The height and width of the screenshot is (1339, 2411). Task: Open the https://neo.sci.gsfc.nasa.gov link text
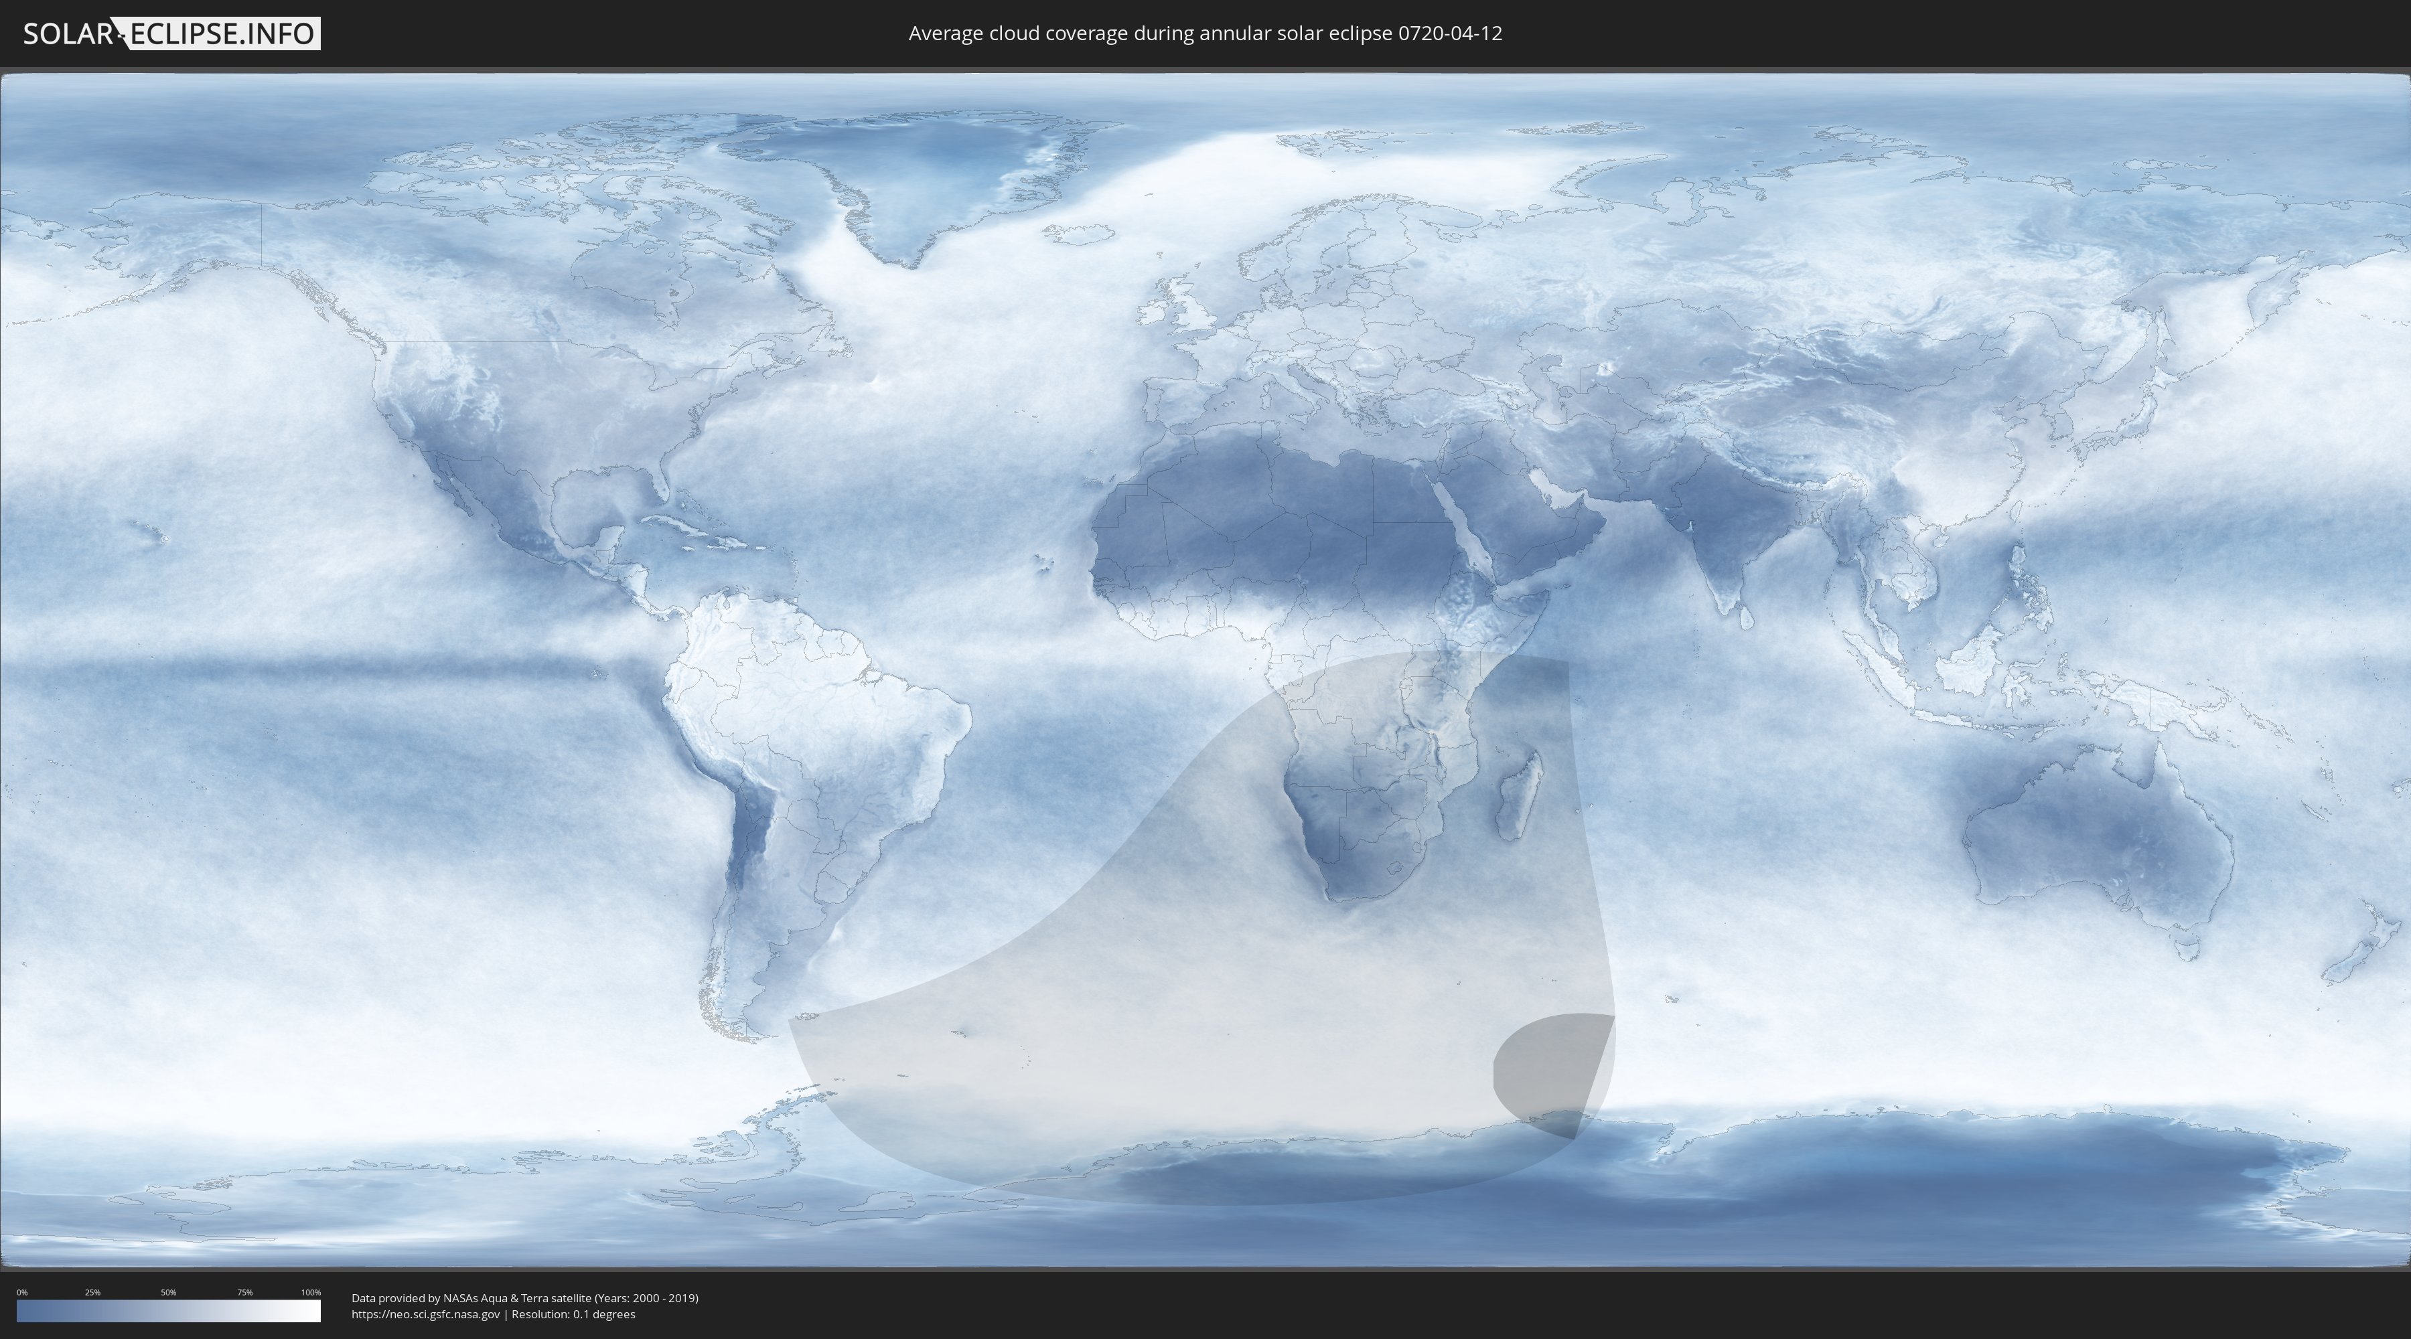click(426, 1314)
